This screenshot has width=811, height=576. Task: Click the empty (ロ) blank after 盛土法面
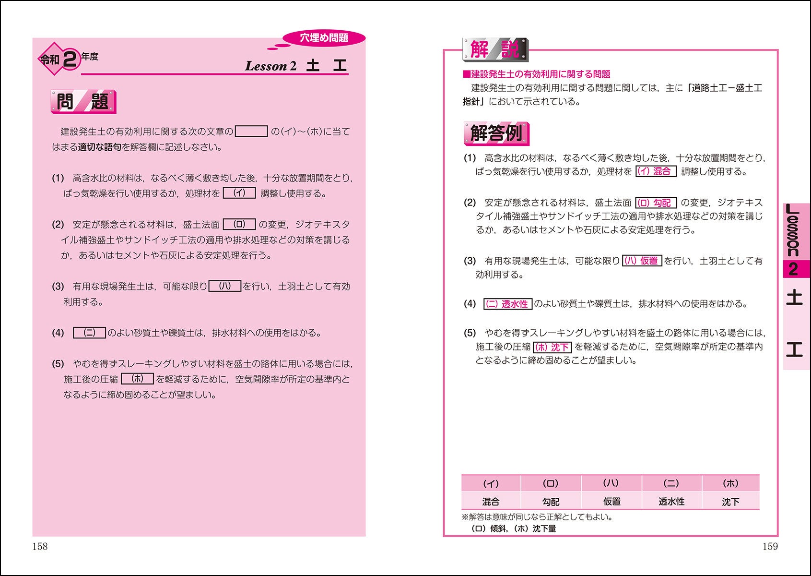[x=239, y=224]
